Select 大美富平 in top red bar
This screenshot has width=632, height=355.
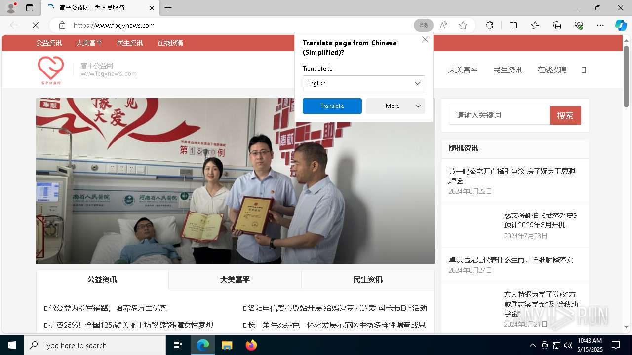(89, 43)
